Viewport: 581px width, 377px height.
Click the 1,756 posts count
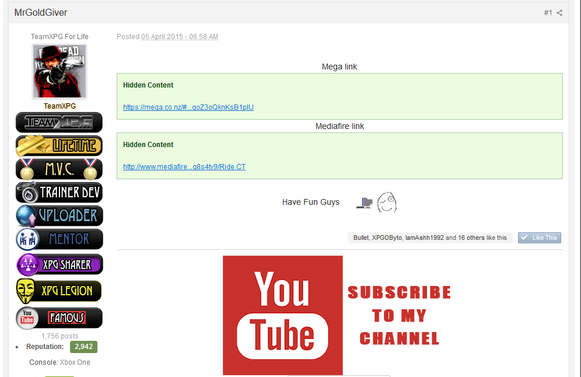60,336
